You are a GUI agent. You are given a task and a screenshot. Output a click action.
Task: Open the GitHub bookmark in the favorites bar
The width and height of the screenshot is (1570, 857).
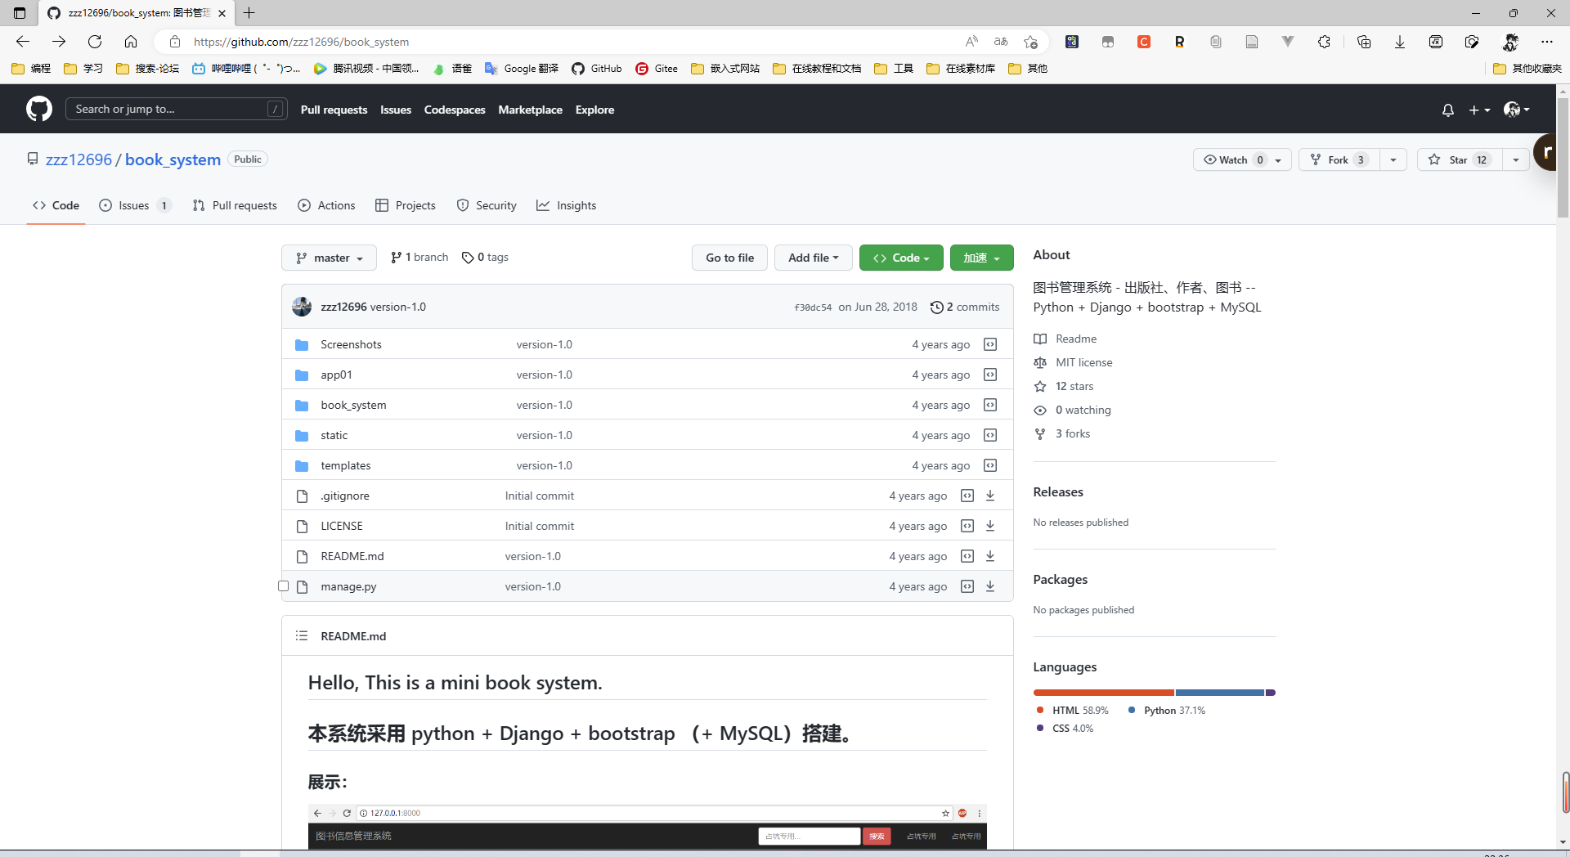click(x=596, y=69)
